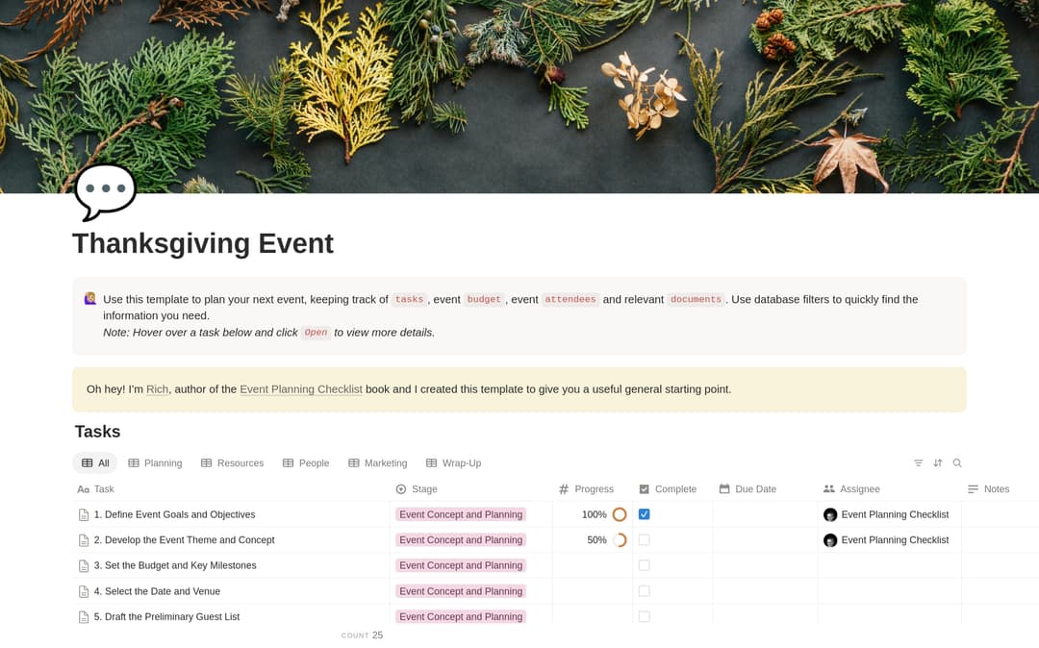Open the Rich author link
Image resolution: width=1039 pixels, height=648 pixels.
[x=157, y=389]
